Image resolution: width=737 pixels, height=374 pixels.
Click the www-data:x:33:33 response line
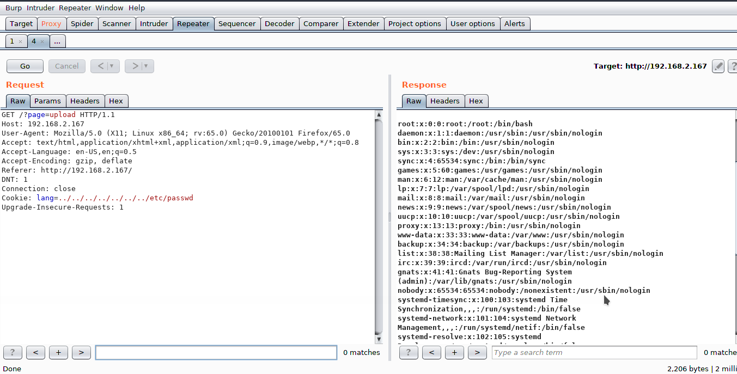(511, 235)
